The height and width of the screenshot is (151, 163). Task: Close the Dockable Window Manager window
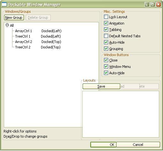pyautogui.click(x=159, y=4)
